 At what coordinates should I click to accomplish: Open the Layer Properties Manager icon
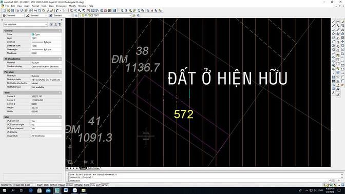[76, 15]
